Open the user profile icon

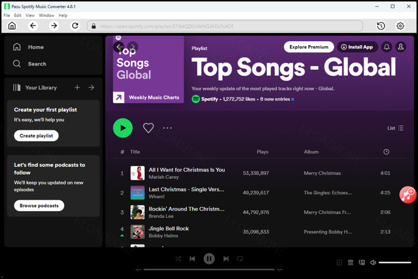(x=401, y=47)
